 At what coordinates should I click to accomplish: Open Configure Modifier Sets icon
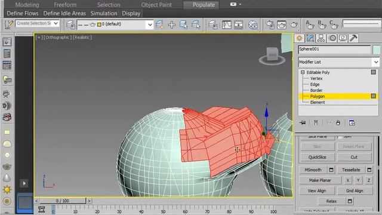[x=352, y=122]
